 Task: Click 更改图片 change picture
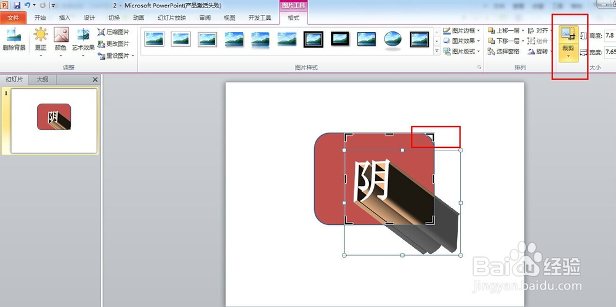pyautogui.click(x=113, y=44)
